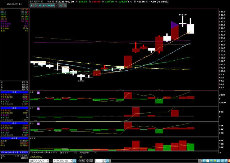
Task: Click the alert bell icon
Action: point(229,161)
